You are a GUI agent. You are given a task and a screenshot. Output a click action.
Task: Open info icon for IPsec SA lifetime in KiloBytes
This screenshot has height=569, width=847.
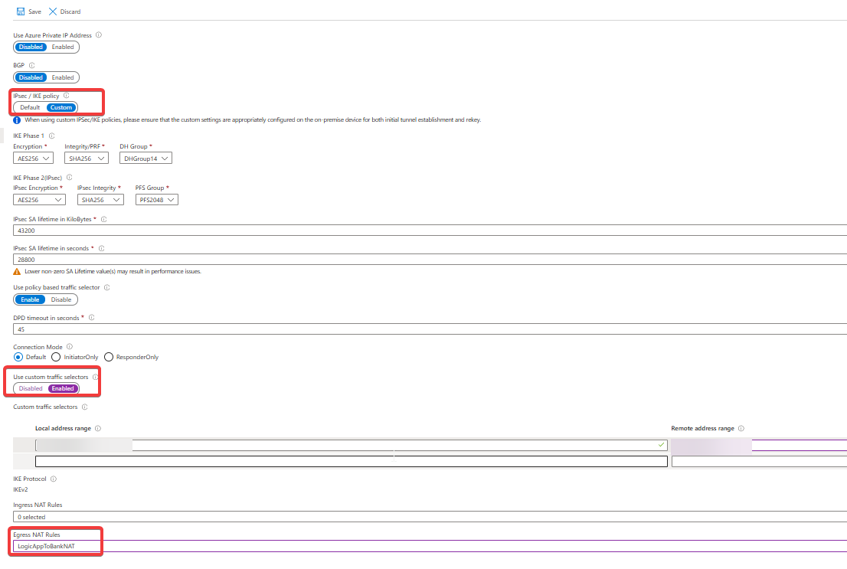[103, 219]
